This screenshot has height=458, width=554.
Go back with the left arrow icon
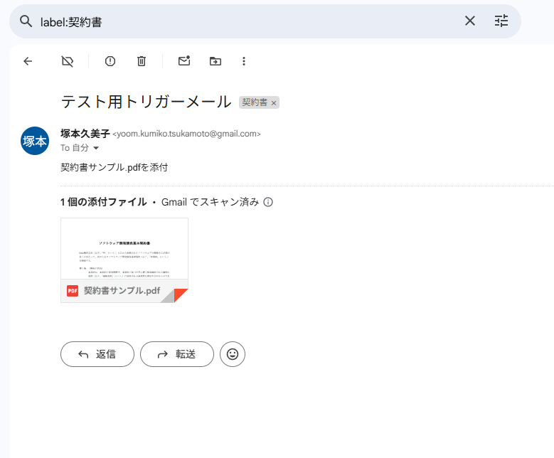28,61
